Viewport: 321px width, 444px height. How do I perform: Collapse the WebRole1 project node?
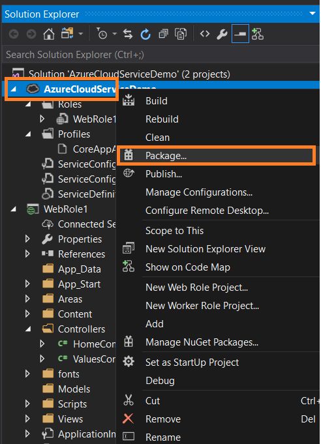pyautogui.click(x=13, y=209)
